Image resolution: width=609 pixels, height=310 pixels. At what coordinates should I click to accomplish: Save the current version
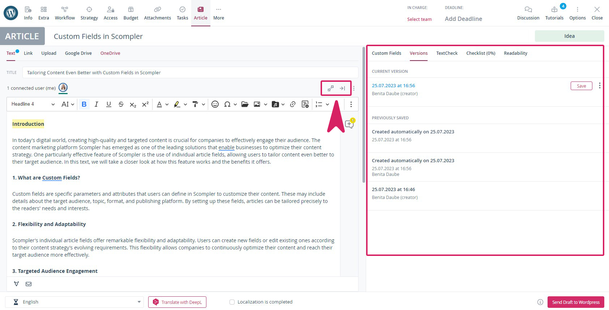(581, 86)
